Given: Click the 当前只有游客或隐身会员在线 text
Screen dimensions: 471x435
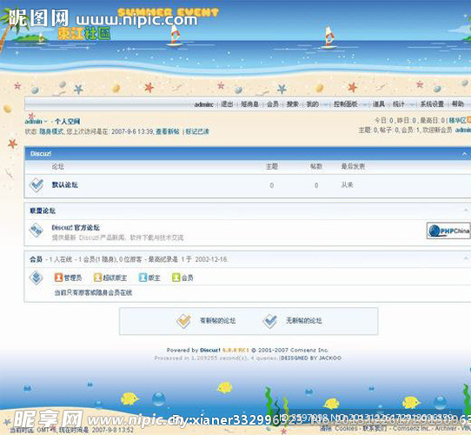Looking at the screenshot, I should [x=93, y=292].
